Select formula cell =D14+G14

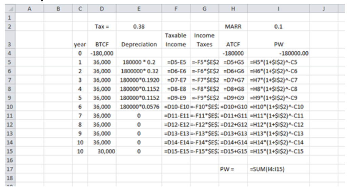click(x=233, y=142)
